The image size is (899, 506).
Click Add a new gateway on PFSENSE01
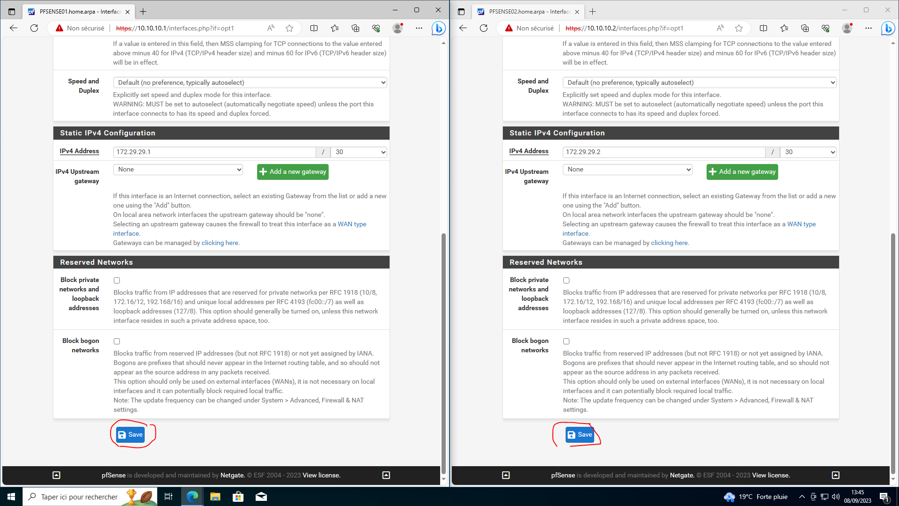[293, 171]
